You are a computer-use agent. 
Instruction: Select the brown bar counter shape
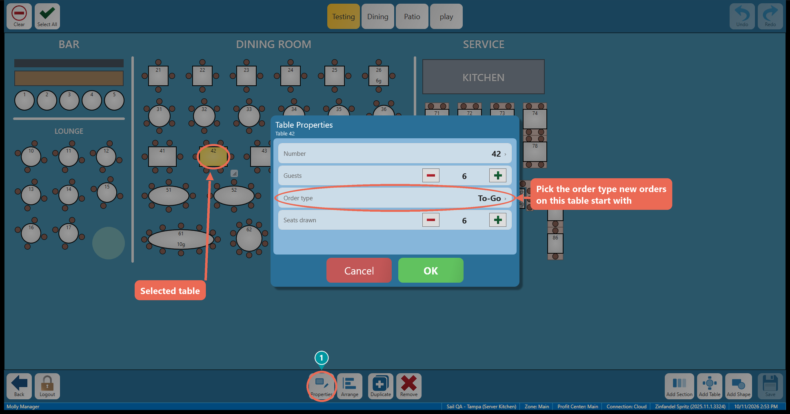coord(69,78)
